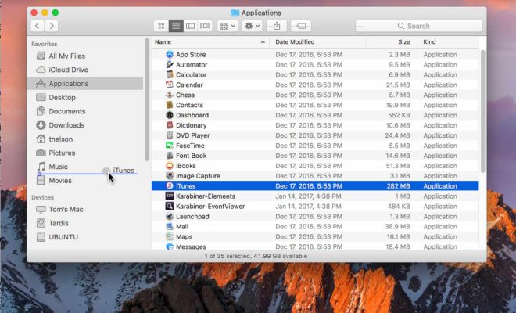Click the 282 MB size value
Screen dimensions: 516x313
(399, 185)
